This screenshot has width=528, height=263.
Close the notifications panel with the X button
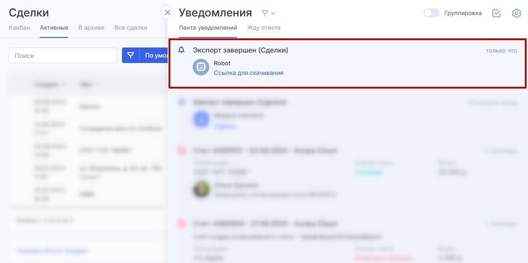pos(168,12)
